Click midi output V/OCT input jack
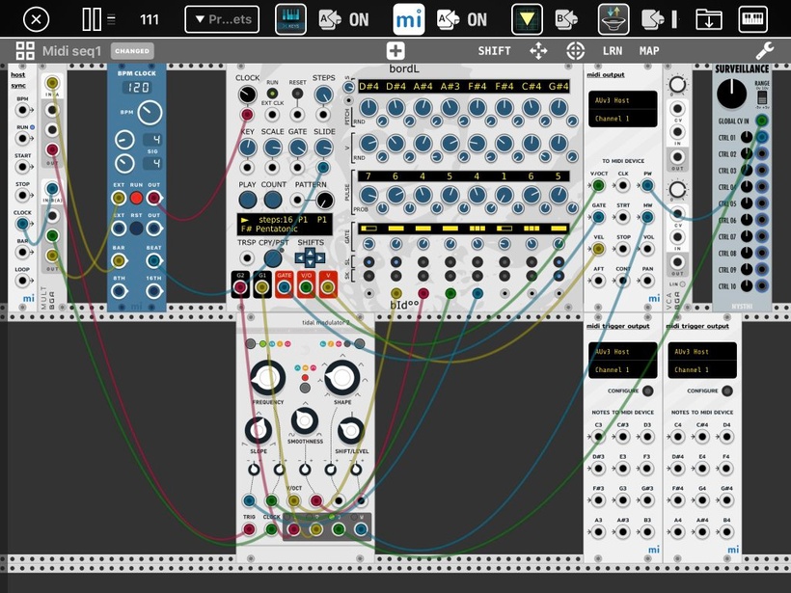Viewport: 791px width, 593px height. coord(598,185)
